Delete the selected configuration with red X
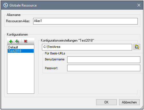The width and height of the screenshot is (144, 110). [26, 41]
